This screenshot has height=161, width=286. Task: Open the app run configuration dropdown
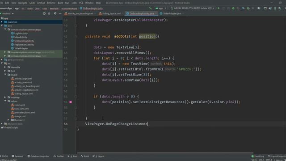pos(161,8)
